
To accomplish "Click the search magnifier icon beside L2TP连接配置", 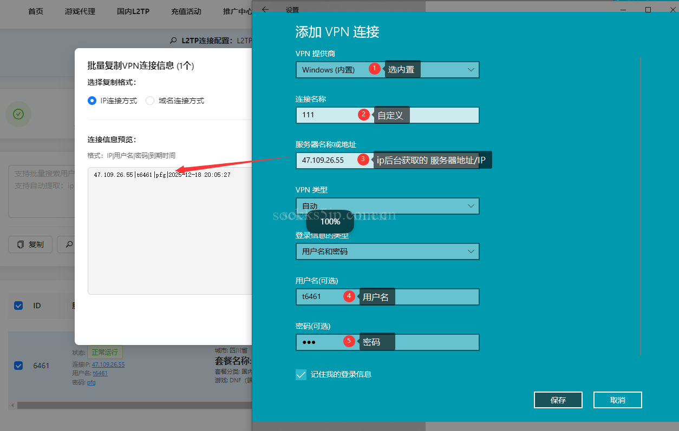I will 173,41.
